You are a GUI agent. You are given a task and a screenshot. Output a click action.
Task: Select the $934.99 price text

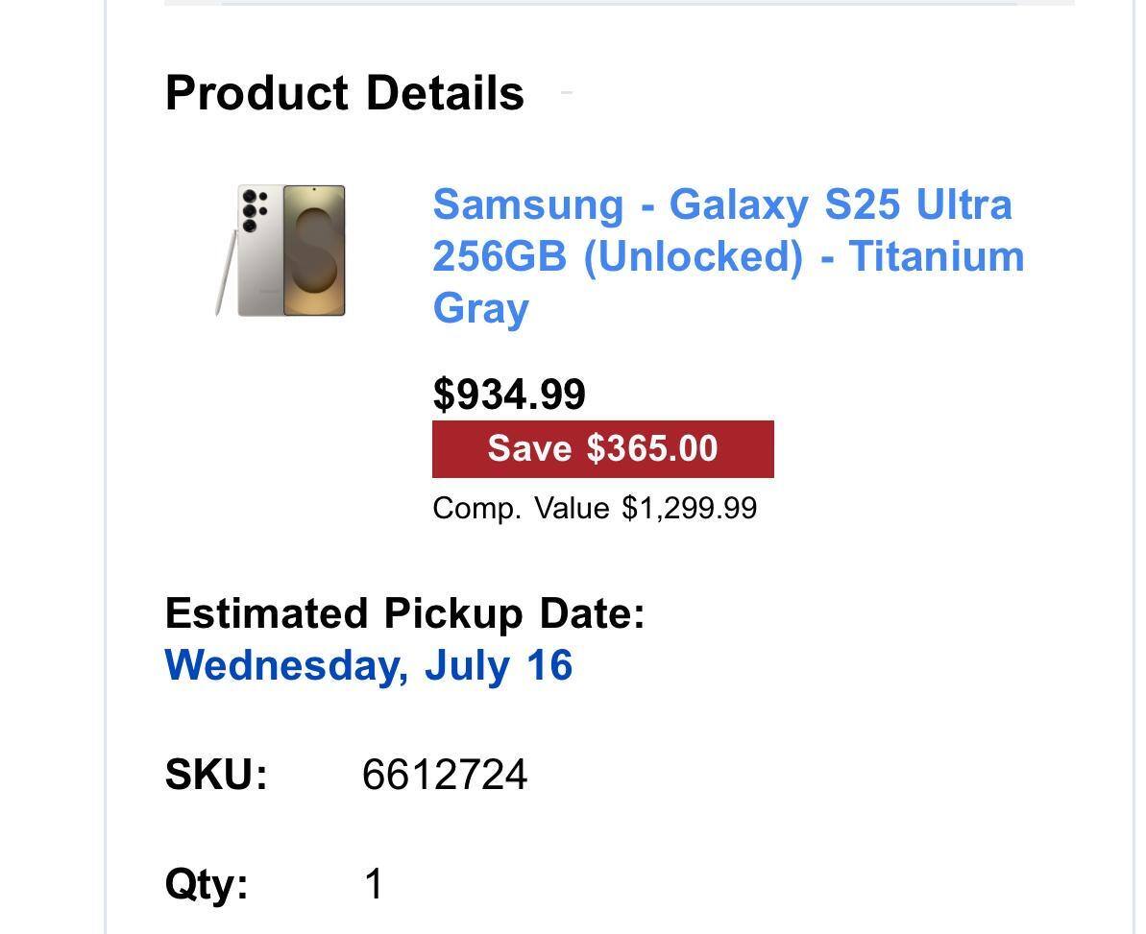point(509,395)
